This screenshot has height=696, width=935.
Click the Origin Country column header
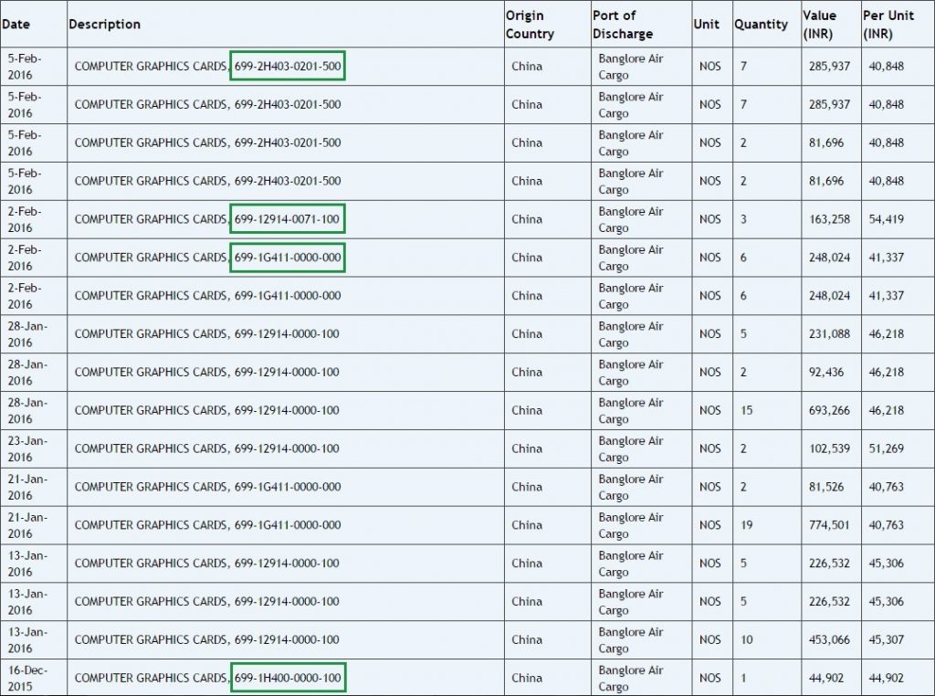(531, 25)
